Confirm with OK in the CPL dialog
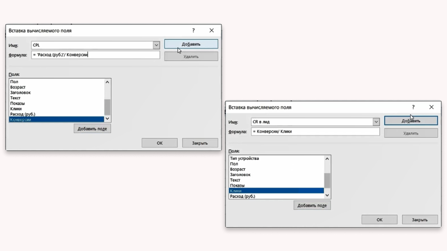The height and width of the screenshot is (251, 447). click(x=160, y=143)
